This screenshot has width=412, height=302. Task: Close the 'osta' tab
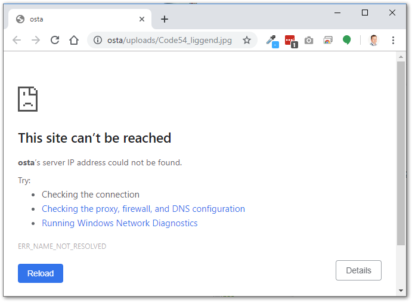[142, 19]
